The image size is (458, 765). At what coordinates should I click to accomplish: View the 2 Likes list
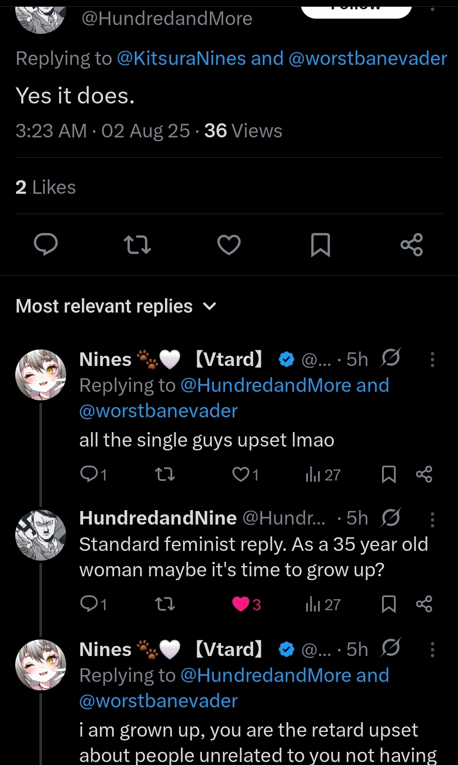pos(46,187)
